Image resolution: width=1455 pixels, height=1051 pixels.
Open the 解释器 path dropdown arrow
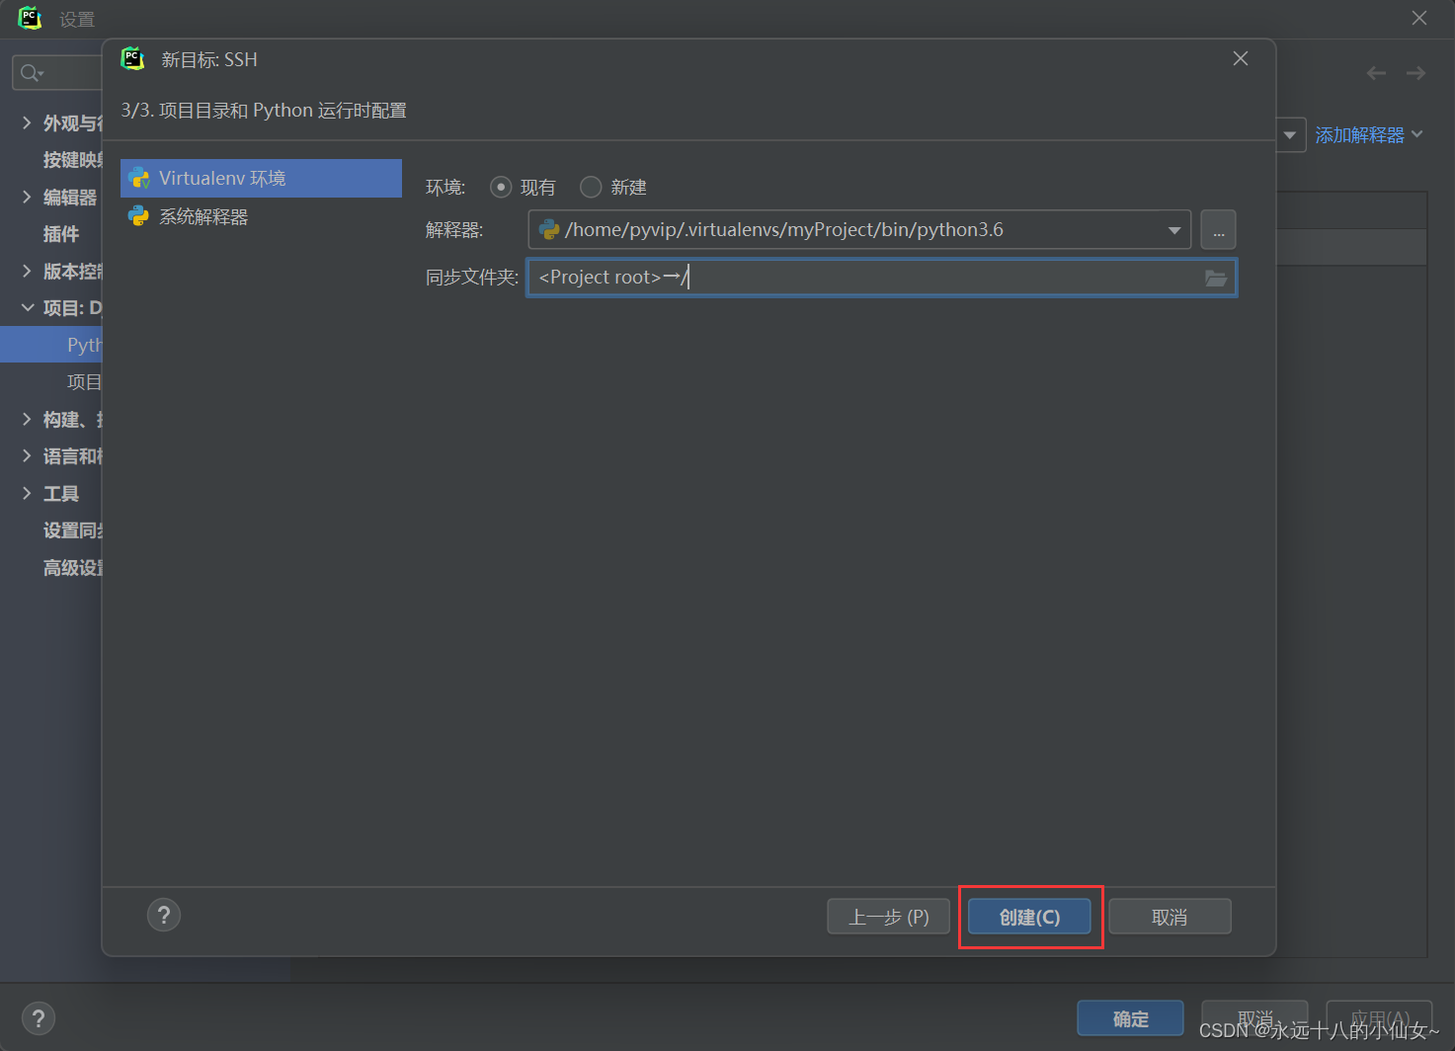(x=1173, y=230)
